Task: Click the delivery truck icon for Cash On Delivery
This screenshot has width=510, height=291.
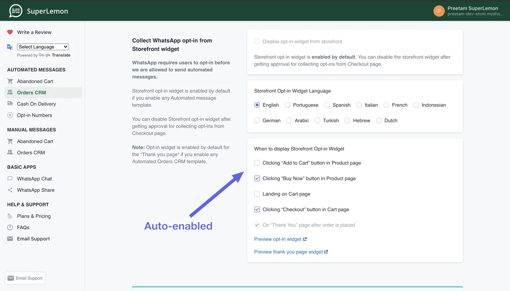Action: coord(10,104)
